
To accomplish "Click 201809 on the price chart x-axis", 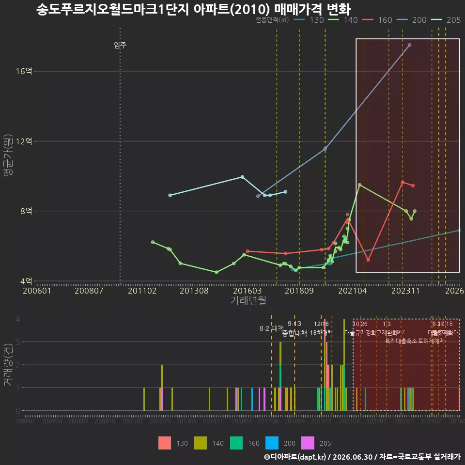I will point(299,291).
